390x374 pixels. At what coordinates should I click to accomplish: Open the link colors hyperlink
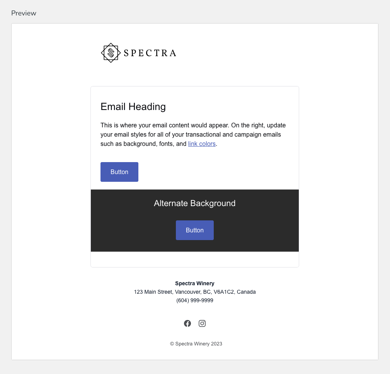click(x=201, y=144)
